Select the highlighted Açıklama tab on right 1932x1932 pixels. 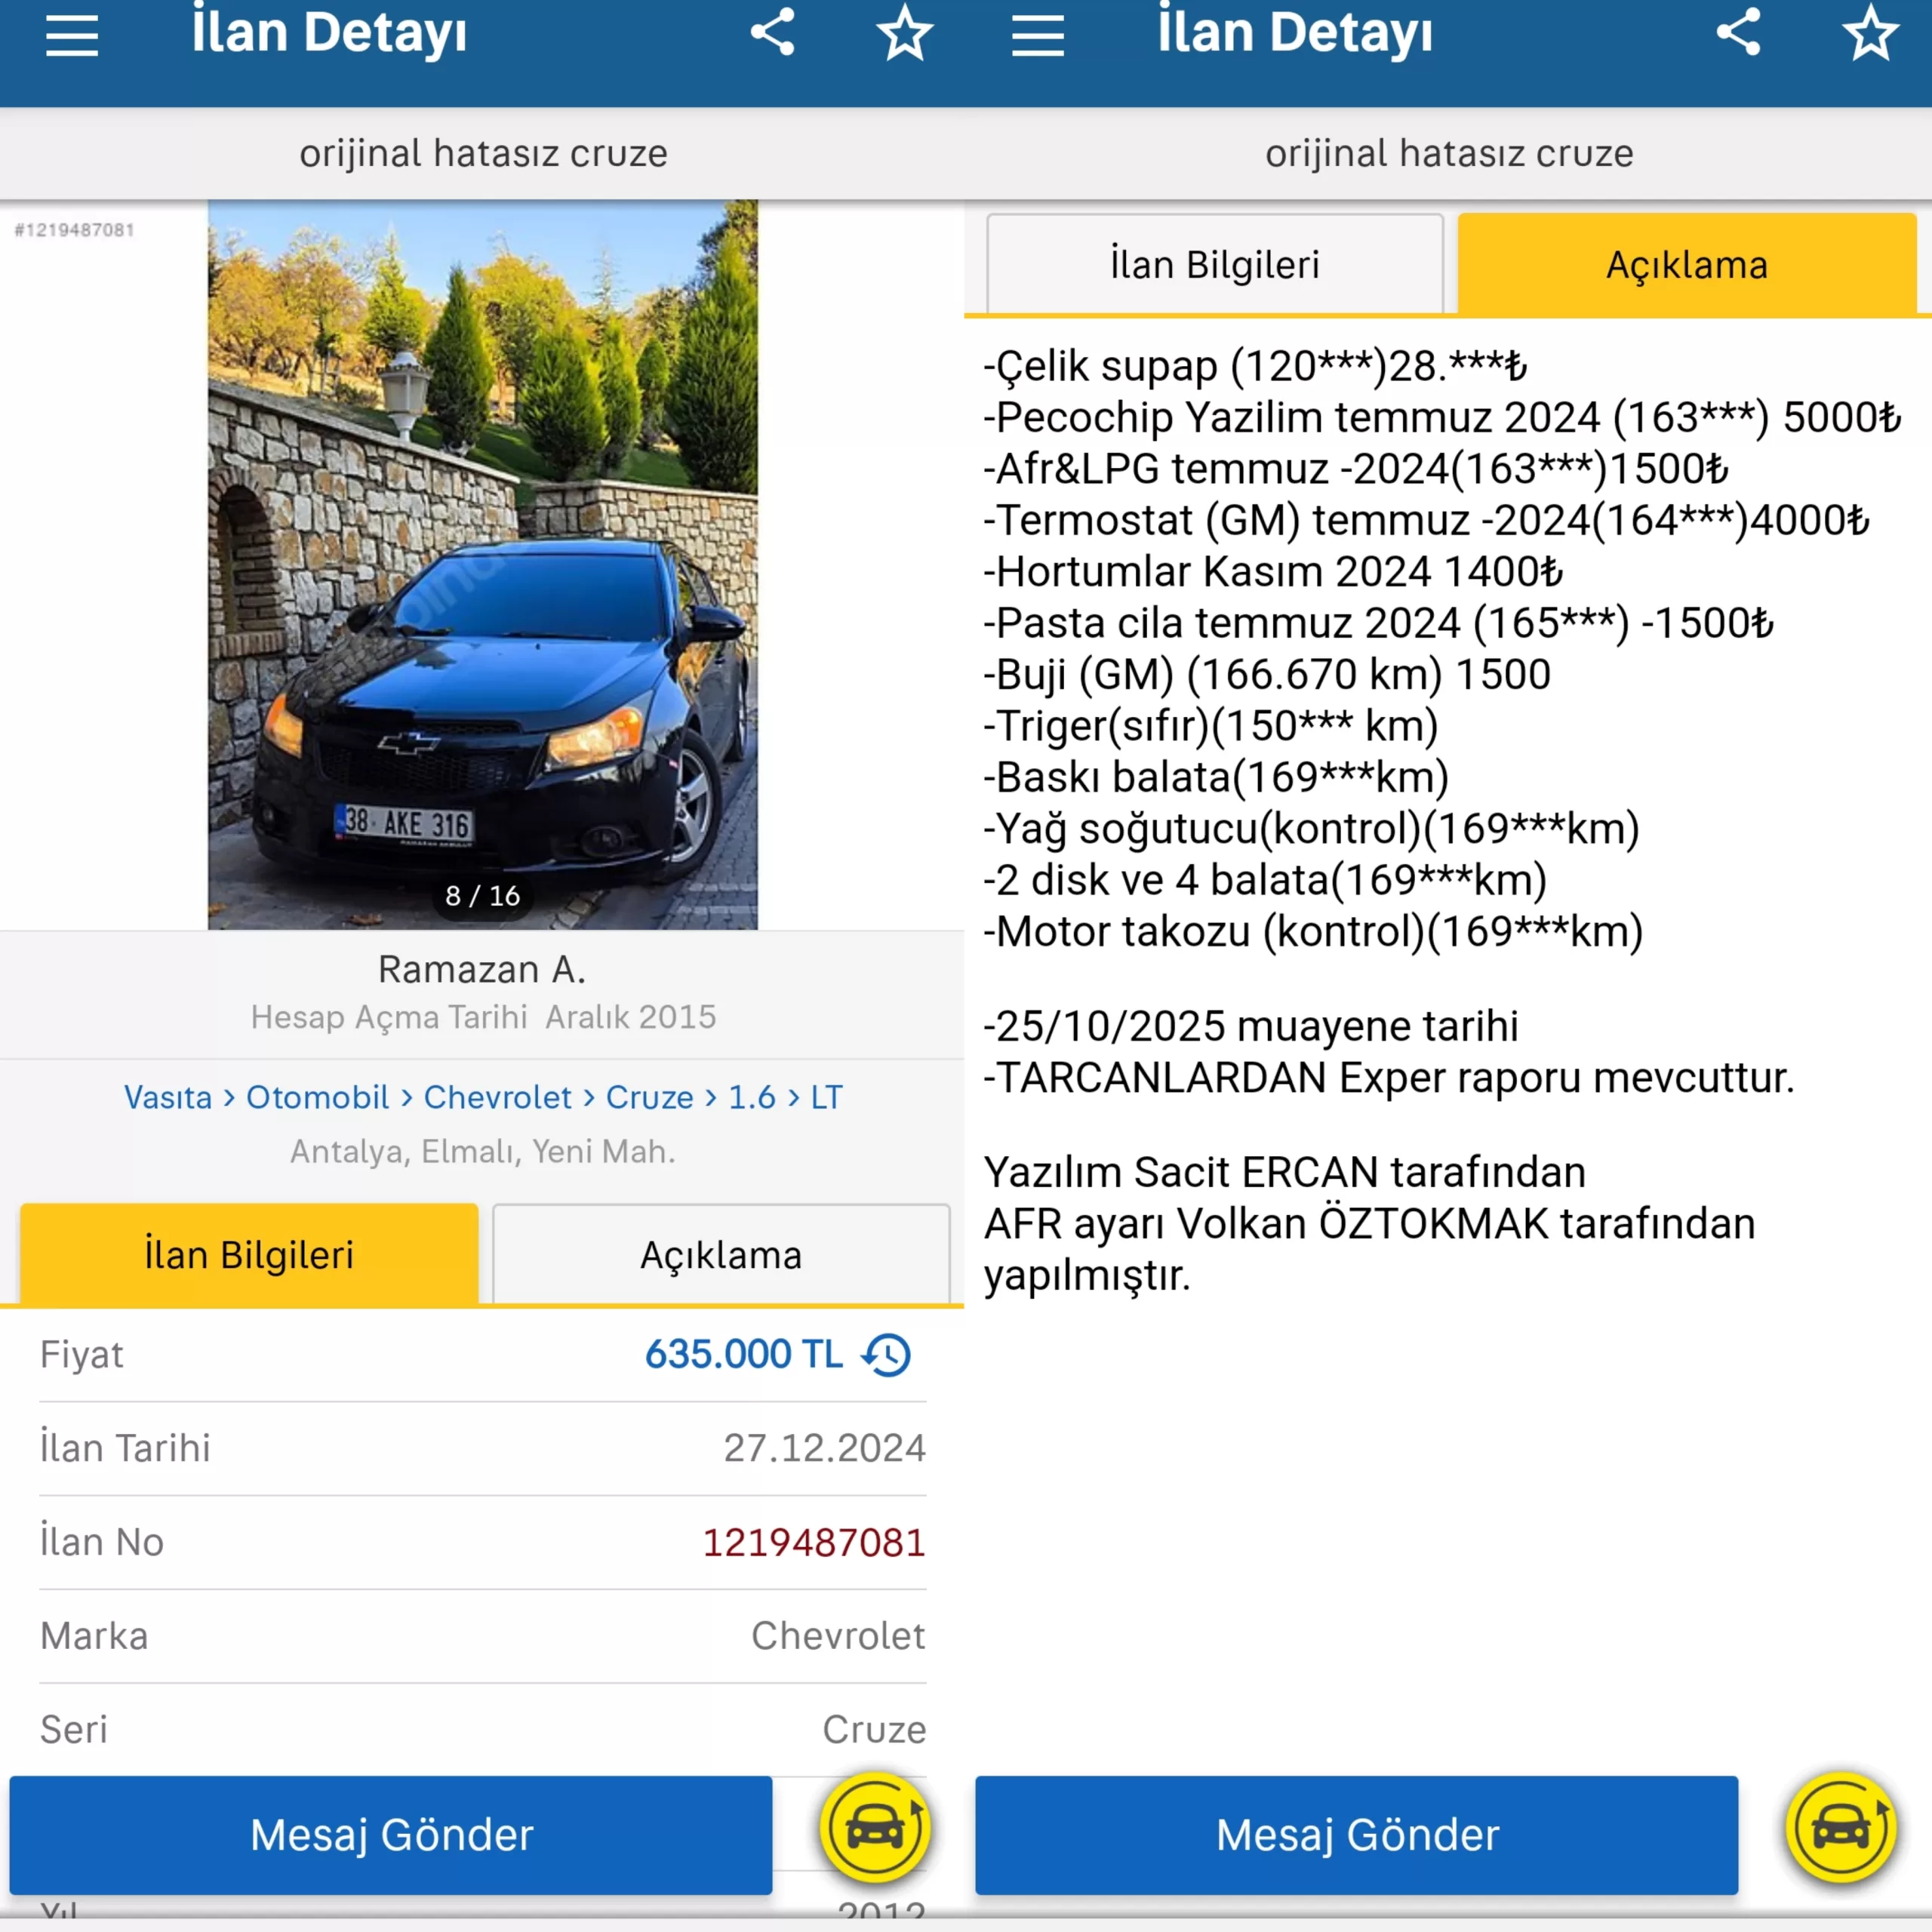click(x=1687, y=264)
